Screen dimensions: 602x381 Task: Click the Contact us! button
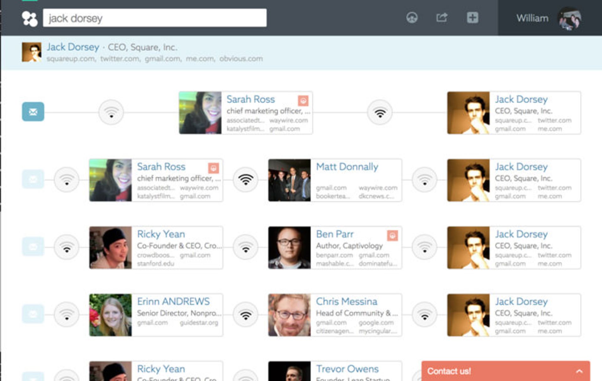coord(449,371)
